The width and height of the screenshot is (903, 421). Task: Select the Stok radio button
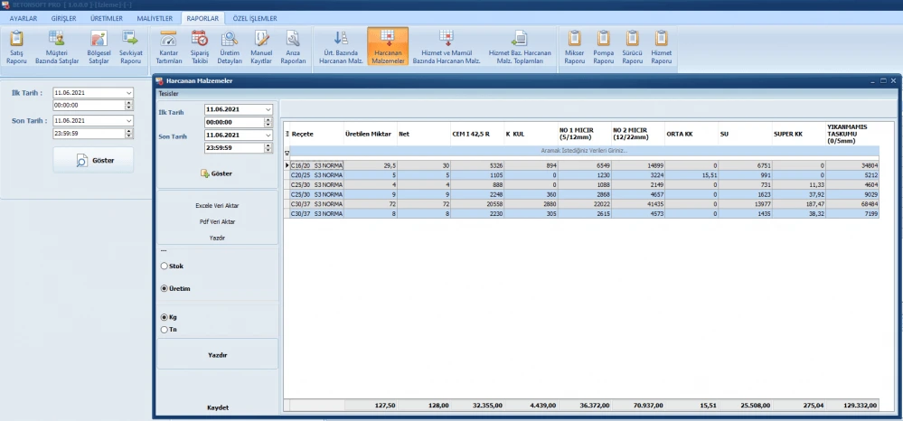point(164,267)
